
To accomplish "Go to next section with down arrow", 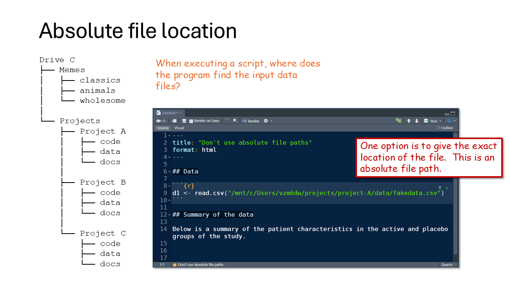I will point(417,121).
